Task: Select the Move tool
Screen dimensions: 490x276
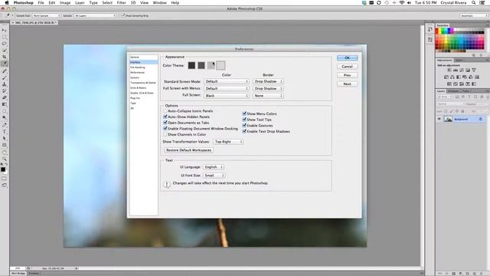Action: tap(4, 31)
